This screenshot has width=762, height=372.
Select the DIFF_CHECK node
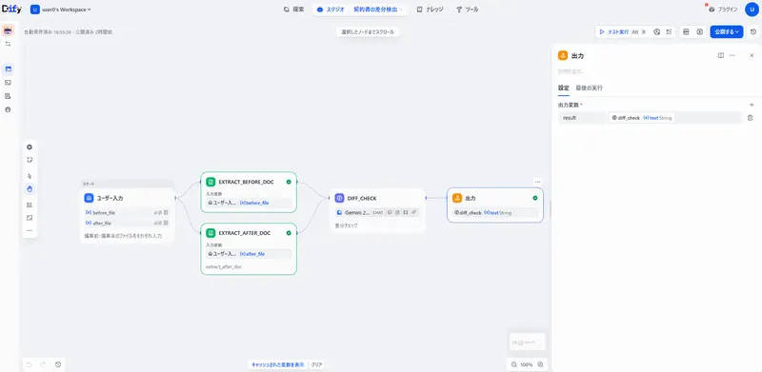click(377, 210)
